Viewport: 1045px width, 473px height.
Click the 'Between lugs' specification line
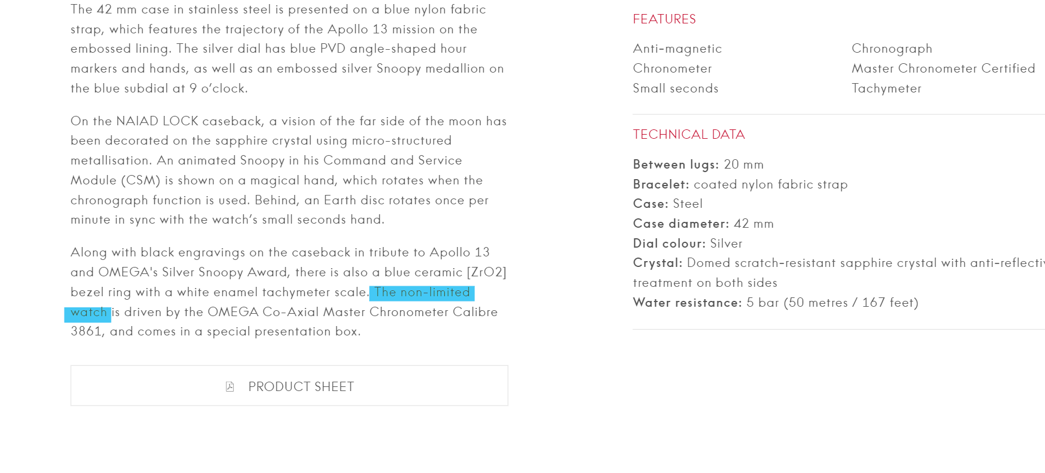(x=698, y=164)
